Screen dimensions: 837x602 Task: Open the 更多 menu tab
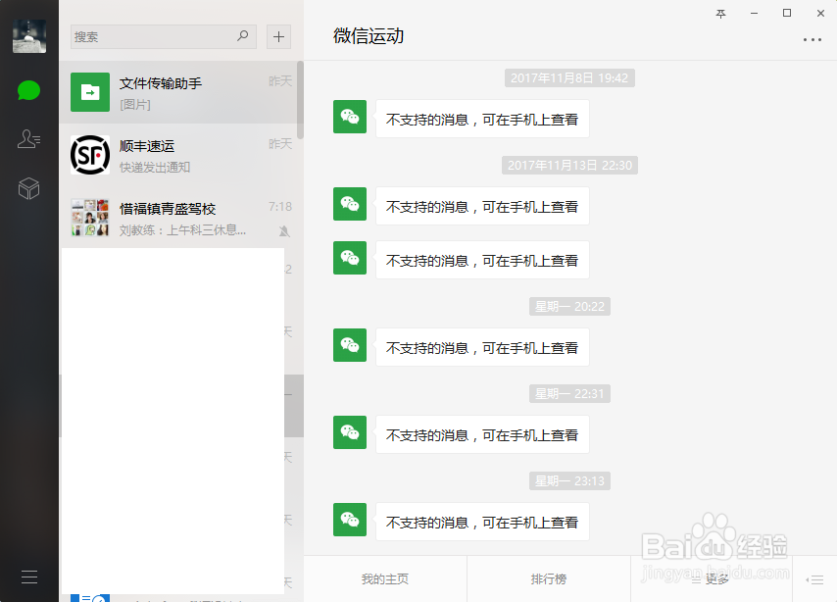pyautogui.click(x=712, y=579)
